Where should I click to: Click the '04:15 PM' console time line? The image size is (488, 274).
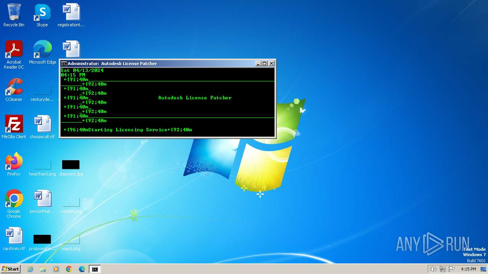(x=73, y=75)
